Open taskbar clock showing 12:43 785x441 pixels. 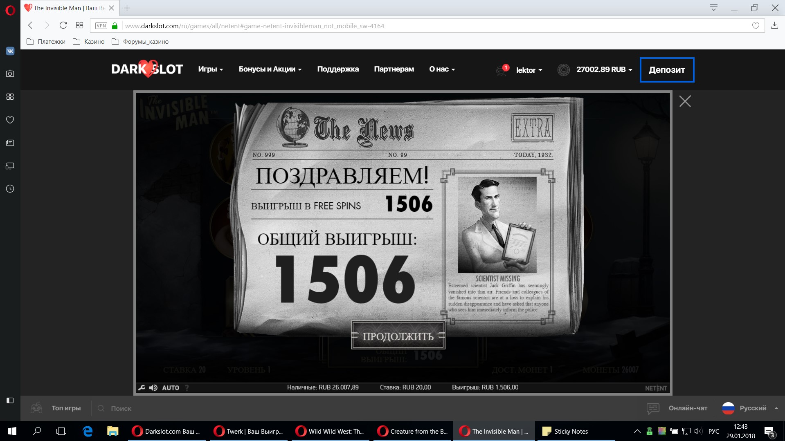[740, 431]
